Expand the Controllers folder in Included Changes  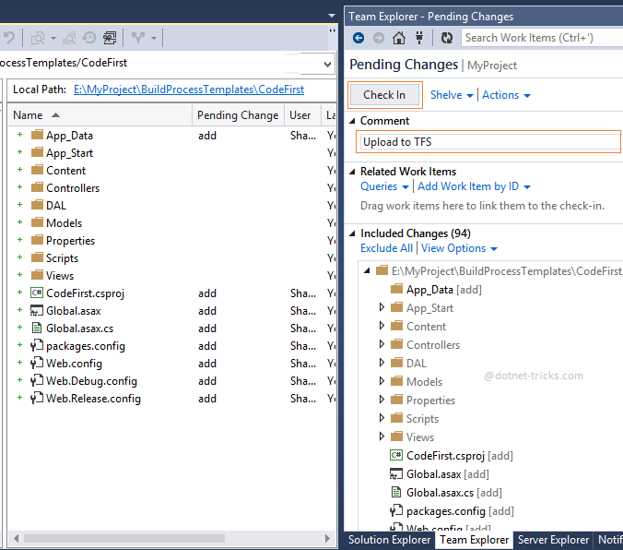coord(382,345)
